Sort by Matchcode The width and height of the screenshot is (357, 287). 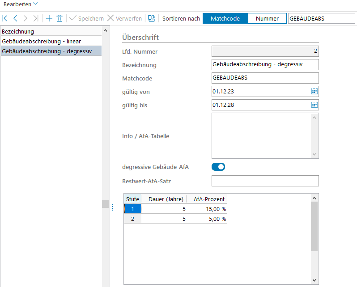tap(225, 18)
